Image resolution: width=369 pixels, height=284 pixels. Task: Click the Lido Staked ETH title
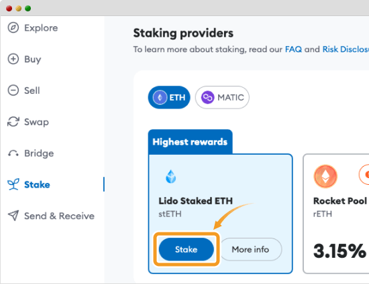point(195,201)
